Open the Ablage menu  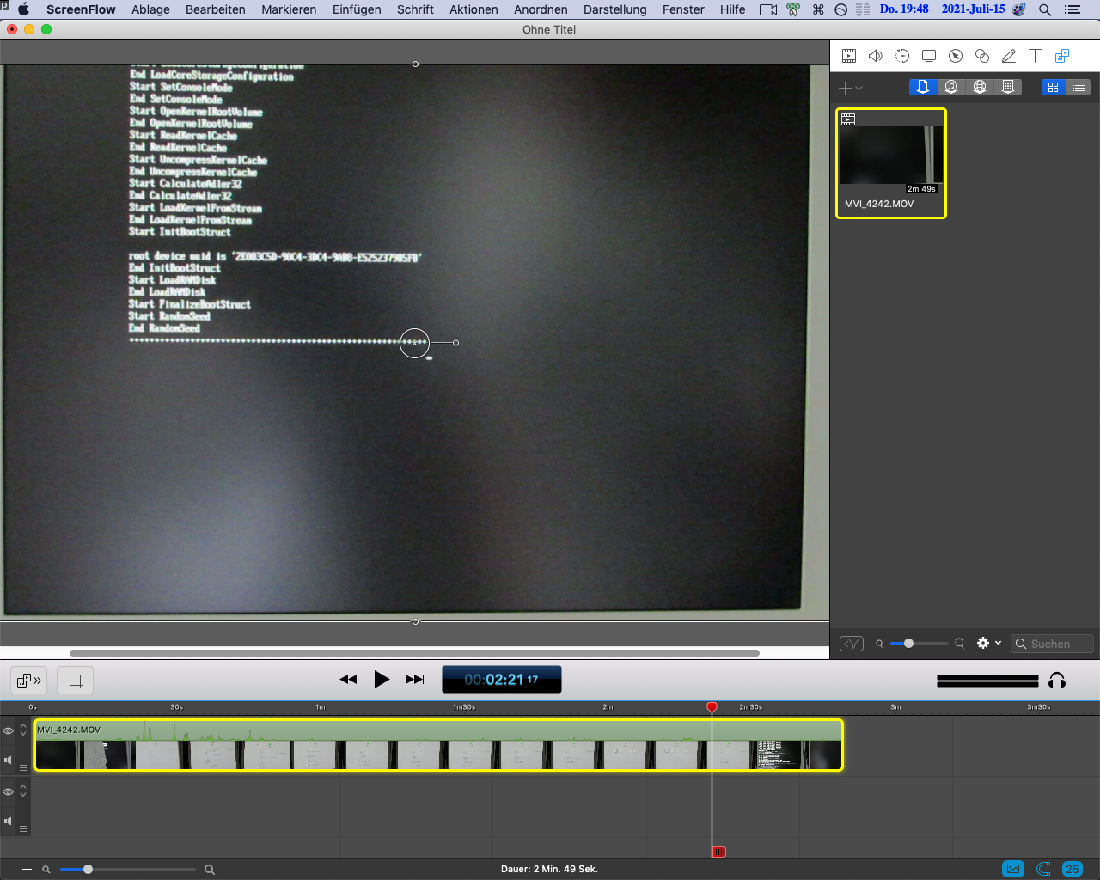(150, 9)
